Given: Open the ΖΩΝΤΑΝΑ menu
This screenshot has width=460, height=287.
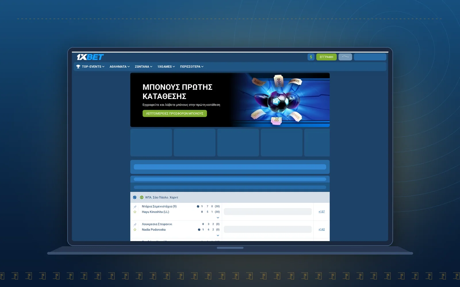Looking at the screenshot, I should [143, 67].
